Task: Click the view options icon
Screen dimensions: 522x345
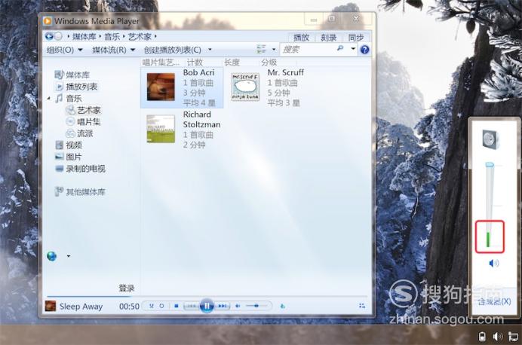Action: [x=261, y=49]
